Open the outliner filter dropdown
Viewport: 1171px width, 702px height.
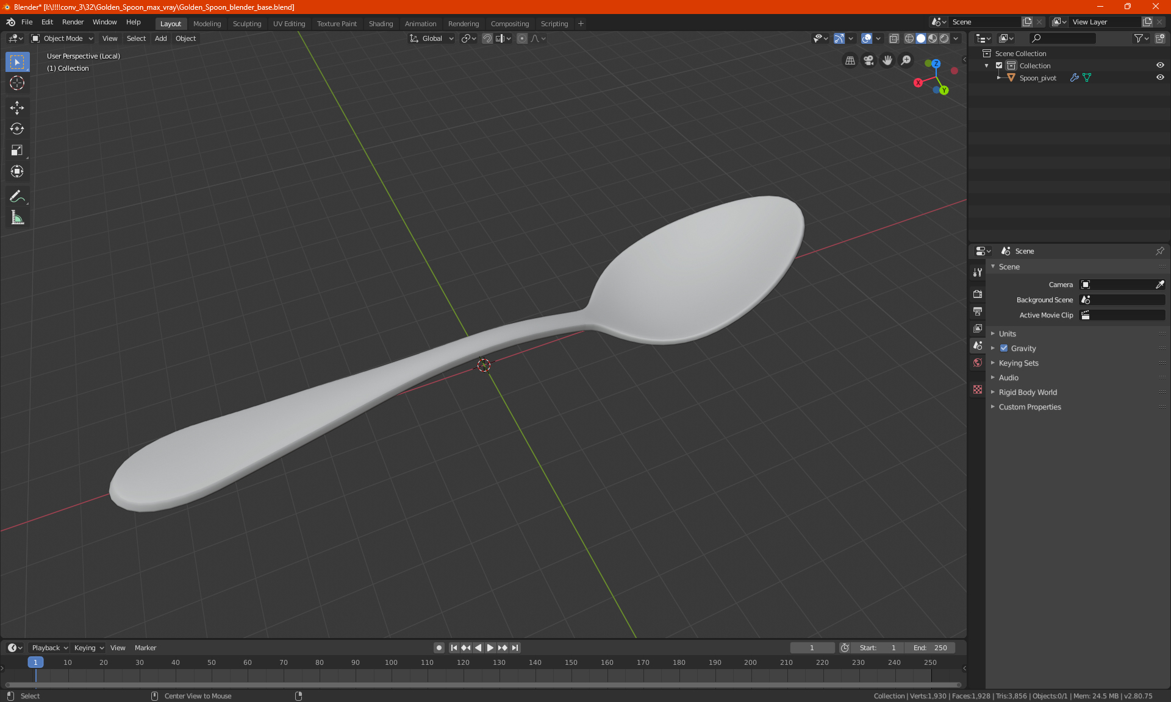[1141, 38]
